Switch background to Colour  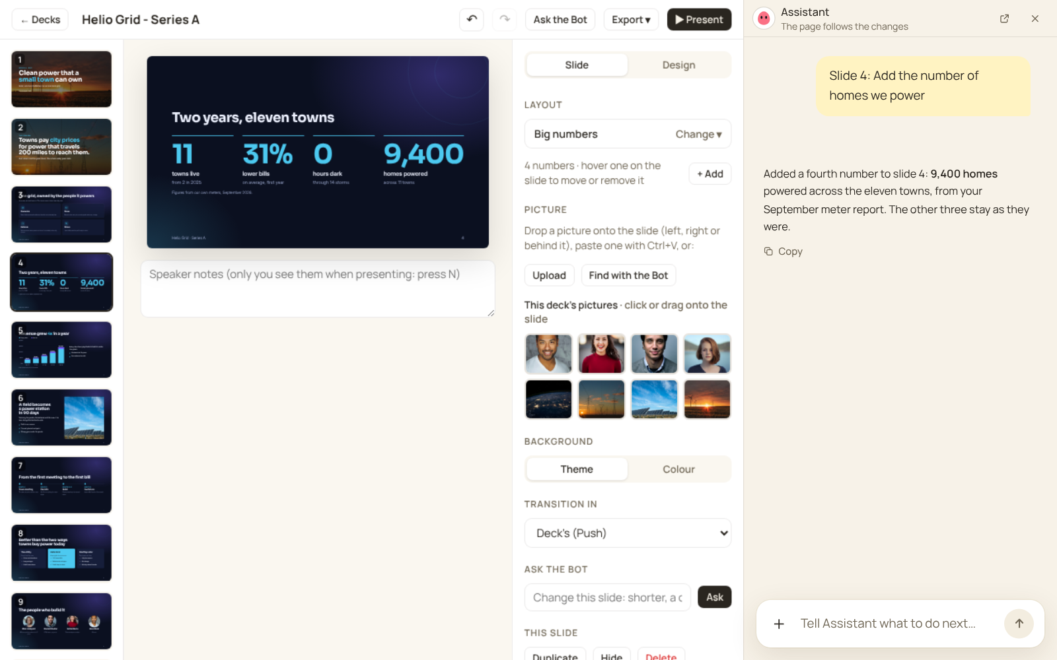(678, 469)
